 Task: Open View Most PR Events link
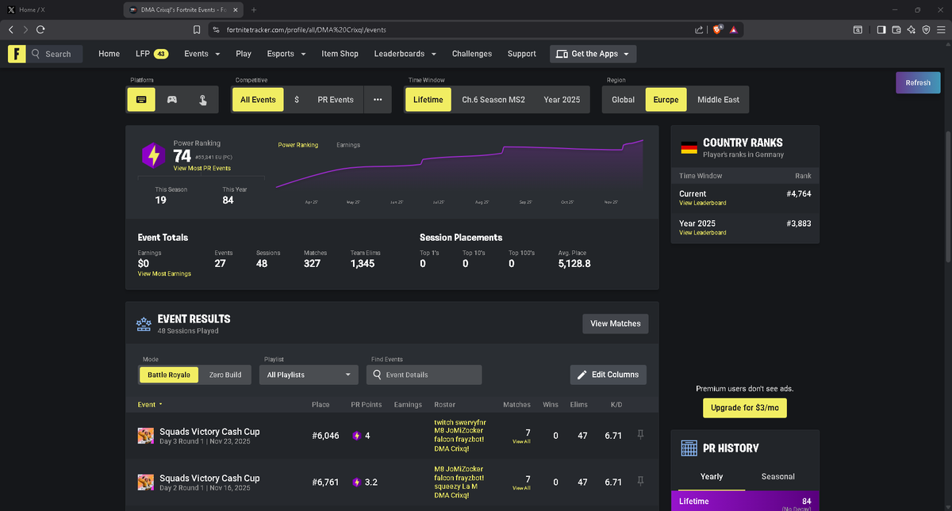[202, 169]
